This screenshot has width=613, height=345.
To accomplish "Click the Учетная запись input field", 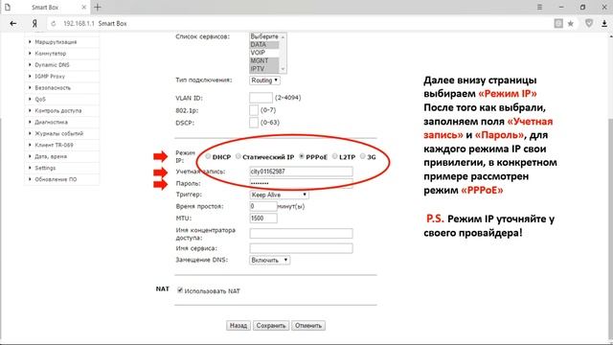I will tap(301, 172).
